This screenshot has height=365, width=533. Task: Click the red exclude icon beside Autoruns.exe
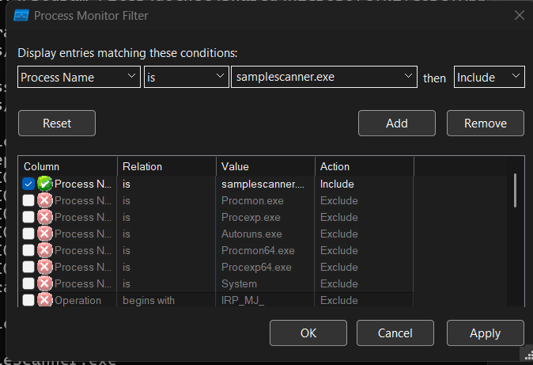pos(45,234)
